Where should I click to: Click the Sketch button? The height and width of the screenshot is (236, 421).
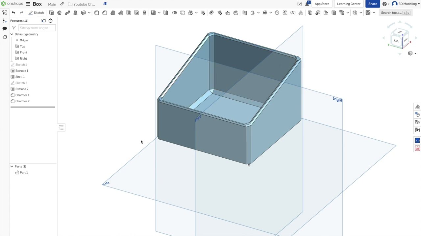pyautogui.click(x=36, y=13)
